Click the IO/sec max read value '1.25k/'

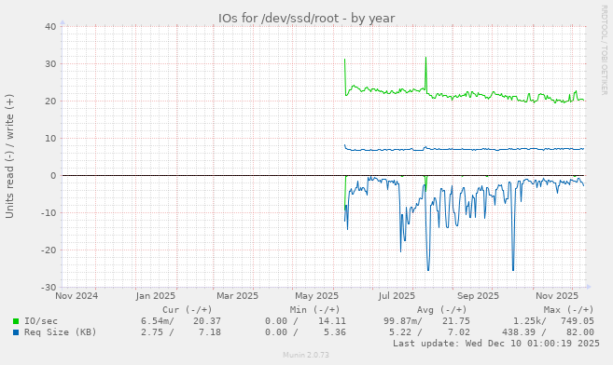click(530, 321)
